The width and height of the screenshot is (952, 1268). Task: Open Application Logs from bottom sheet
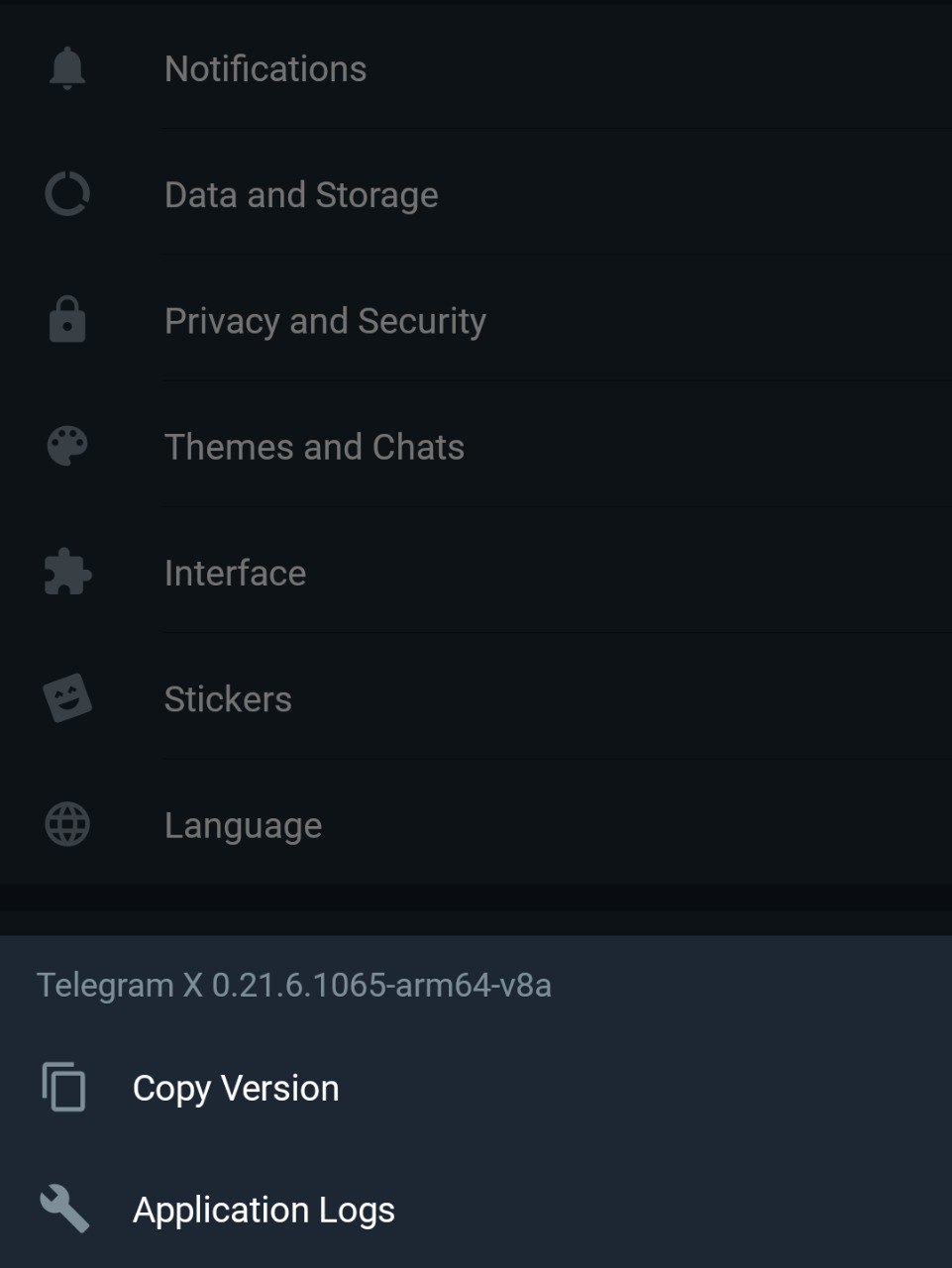coord(264,1210)
